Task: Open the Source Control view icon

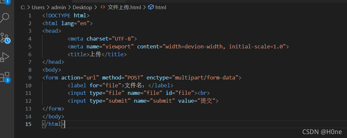Action: [x=4, y=38]
